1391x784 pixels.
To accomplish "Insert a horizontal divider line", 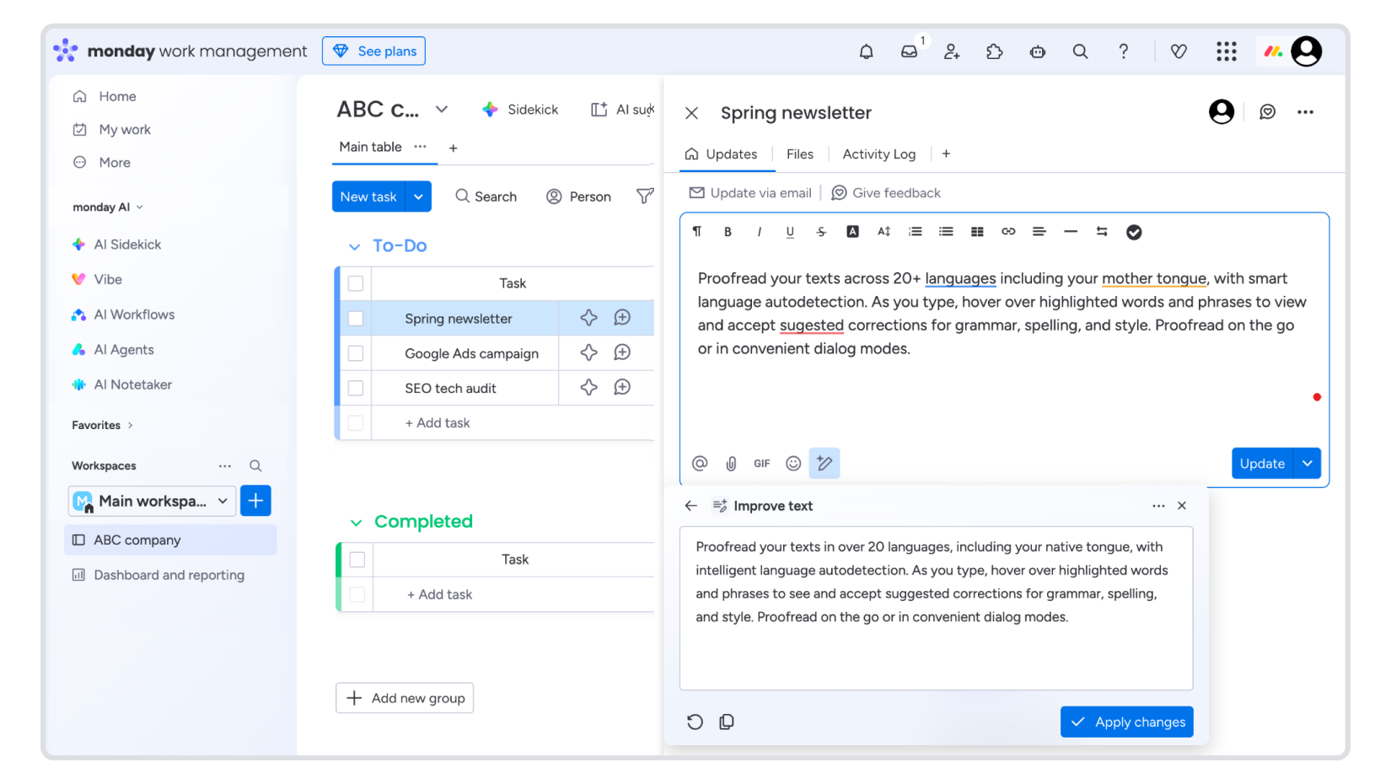I will pos(1071,232).
